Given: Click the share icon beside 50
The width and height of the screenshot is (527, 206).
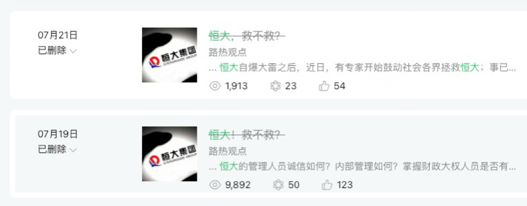Looking at the screenshot, I should (x=278, y=185).
